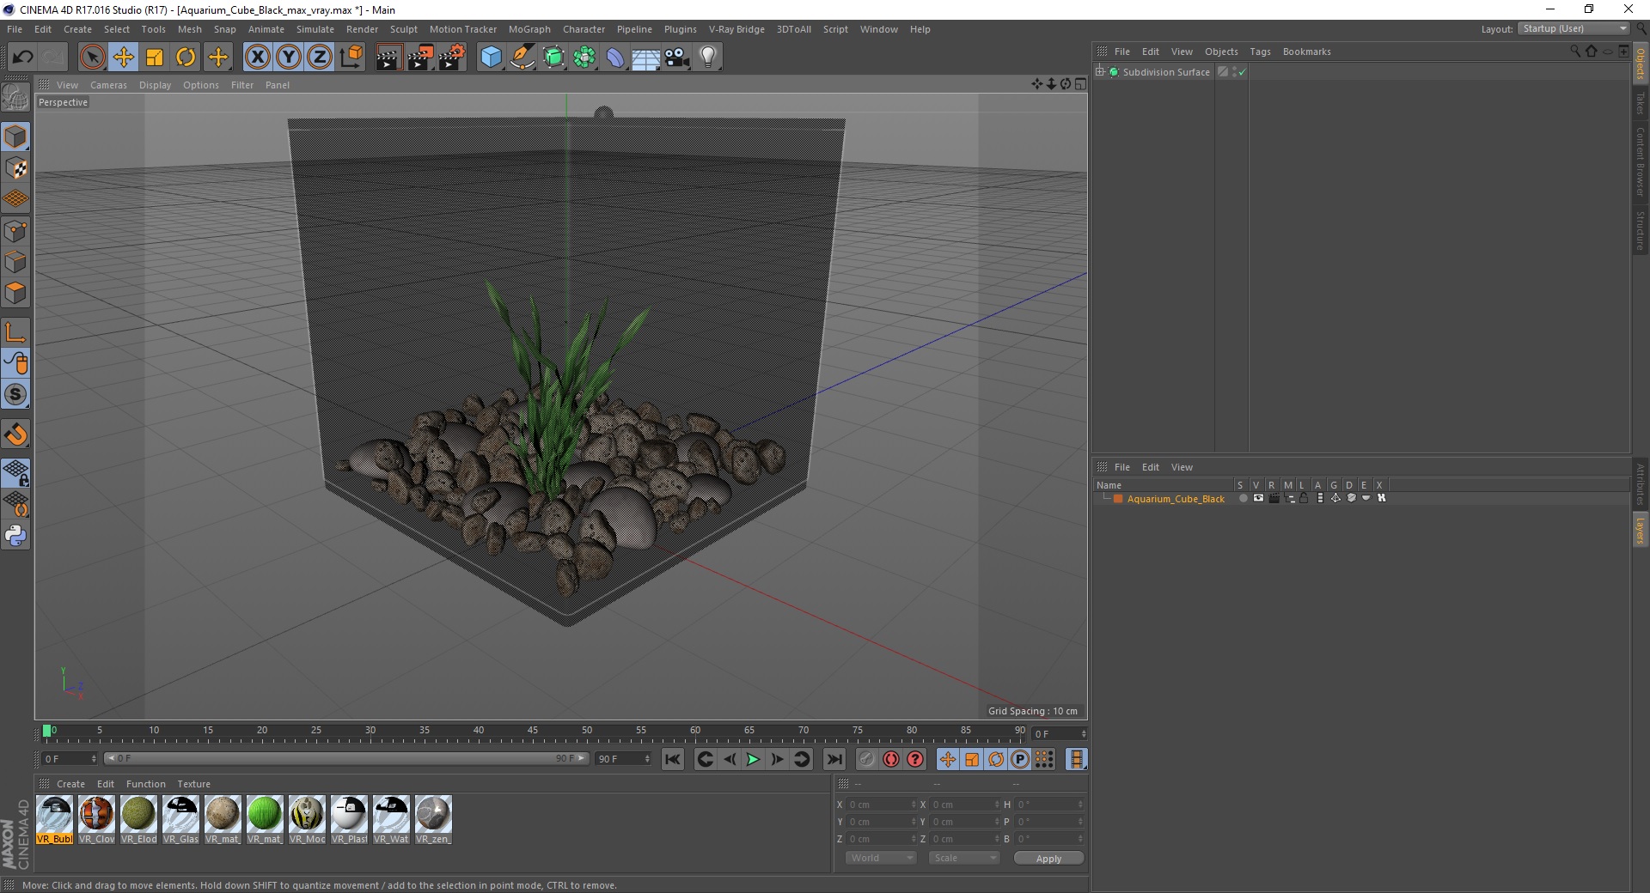Open the MoGraph menu
The image size is (1650, 893).
[529, 29]
